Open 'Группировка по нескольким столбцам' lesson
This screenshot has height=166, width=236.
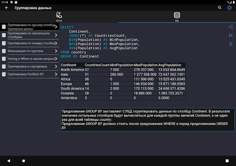pos(29,35)
